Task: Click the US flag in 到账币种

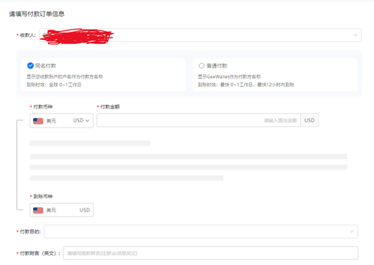Action: coord(38,210)
